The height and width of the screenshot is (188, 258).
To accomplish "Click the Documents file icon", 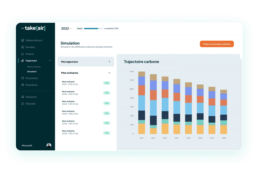I will (23, 78).
